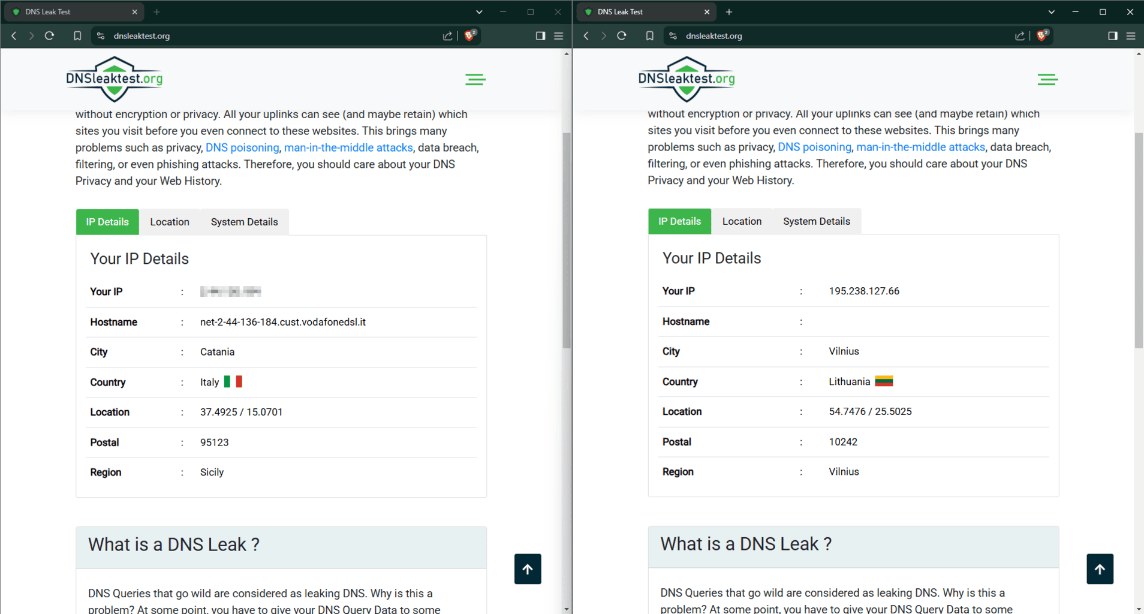This screenshot has height=614, width=1144.
Task: Open share icon in left address bar
Action: click(447, 36)
